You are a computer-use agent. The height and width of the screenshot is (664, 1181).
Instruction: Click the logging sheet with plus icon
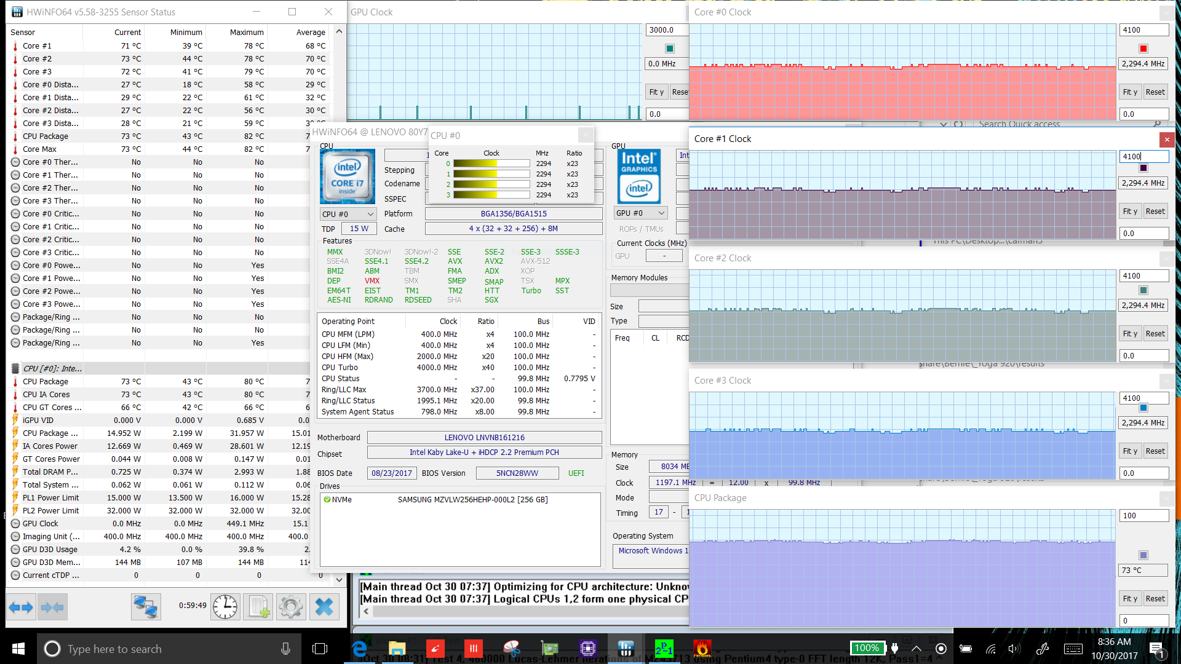point(258,607)
